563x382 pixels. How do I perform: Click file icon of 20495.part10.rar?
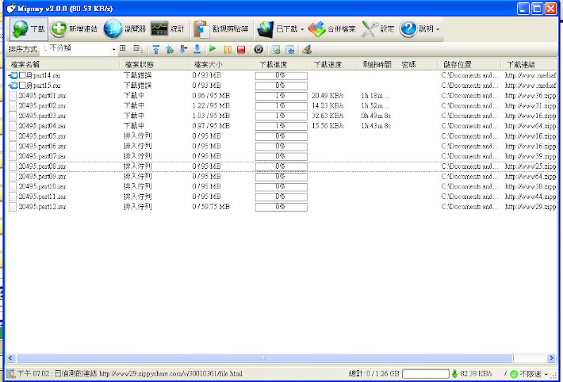coord(13,186)
